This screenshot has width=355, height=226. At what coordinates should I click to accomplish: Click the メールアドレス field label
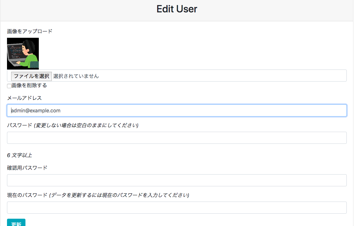24,98
